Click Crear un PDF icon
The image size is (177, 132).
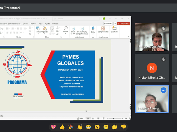pyautogui.click(x=73, y=28)
